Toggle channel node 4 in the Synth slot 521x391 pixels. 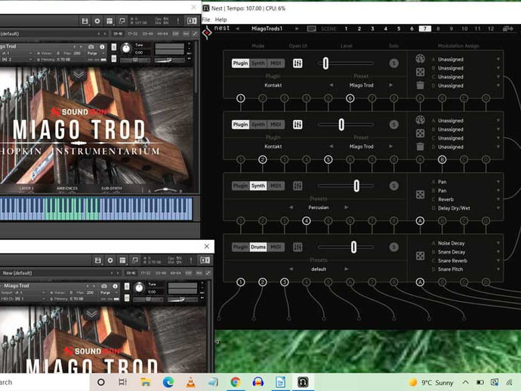tap(307, 221)
